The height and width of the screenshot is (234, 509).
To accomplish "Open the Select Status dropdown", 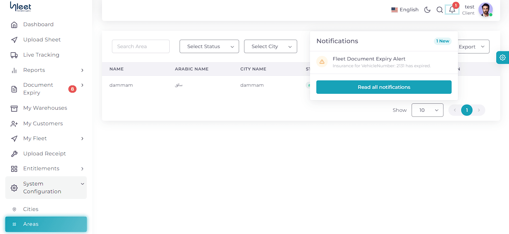I will coord(209,46).
